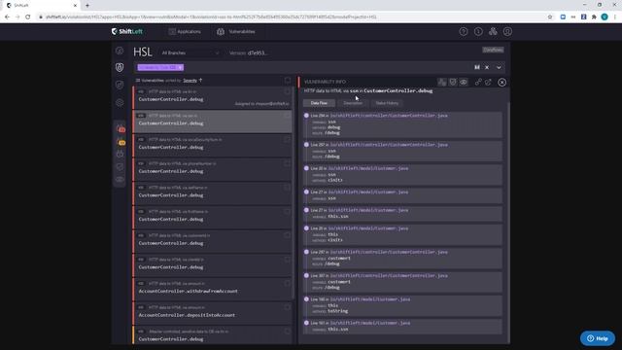This screenshot has height=350, width=622.
Task: Click the shield status icon in vulnerability info
Action: point(453,82)
